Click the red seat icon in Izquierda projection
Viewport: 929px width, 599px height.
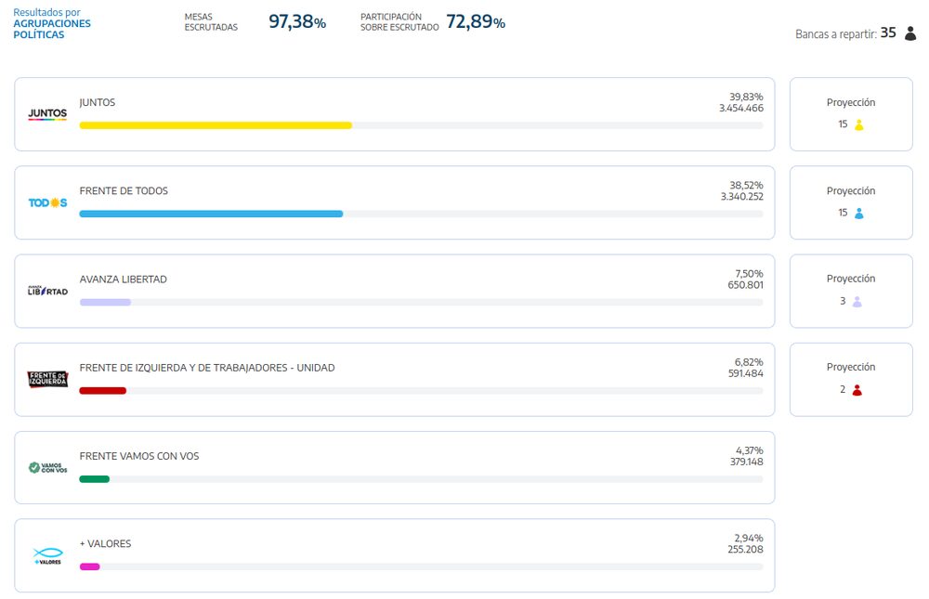[x=857, y=389]
